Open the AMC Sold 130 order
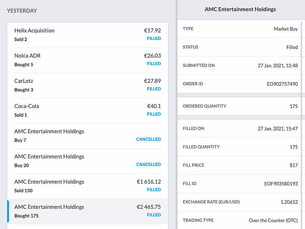Image resolution: width=305 pixels, height=229 pixels. 87,186
